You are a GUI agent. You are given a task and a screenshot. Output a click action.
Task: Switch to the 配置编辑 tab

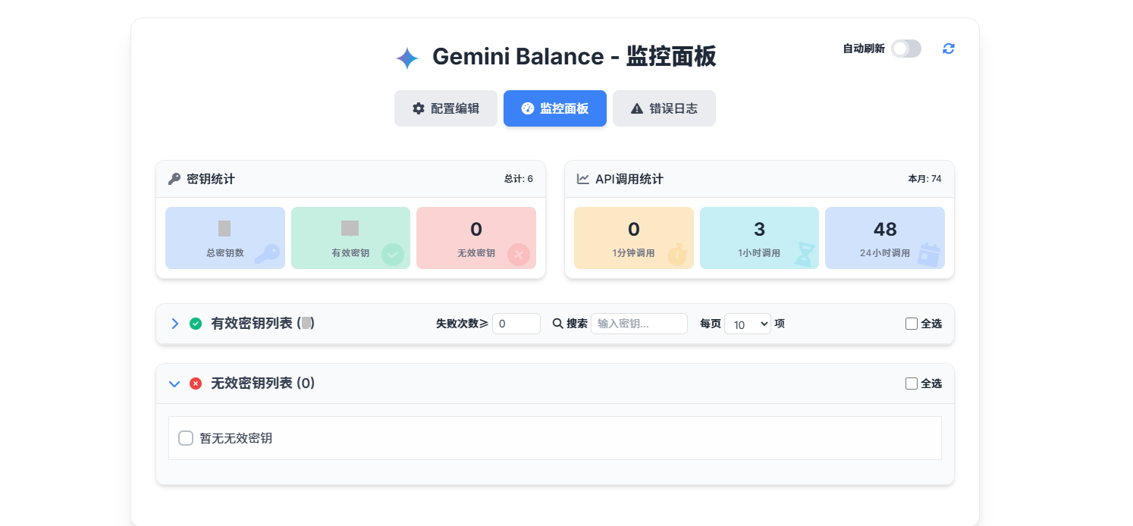pos(446,108)
